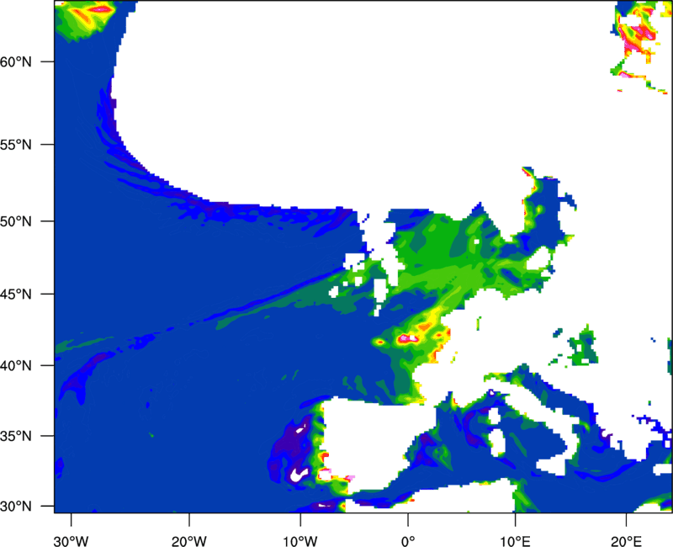Screen dimensions: 673x547
Task: Click the 35°N latitude label
Action: click(x=16, y=436)
